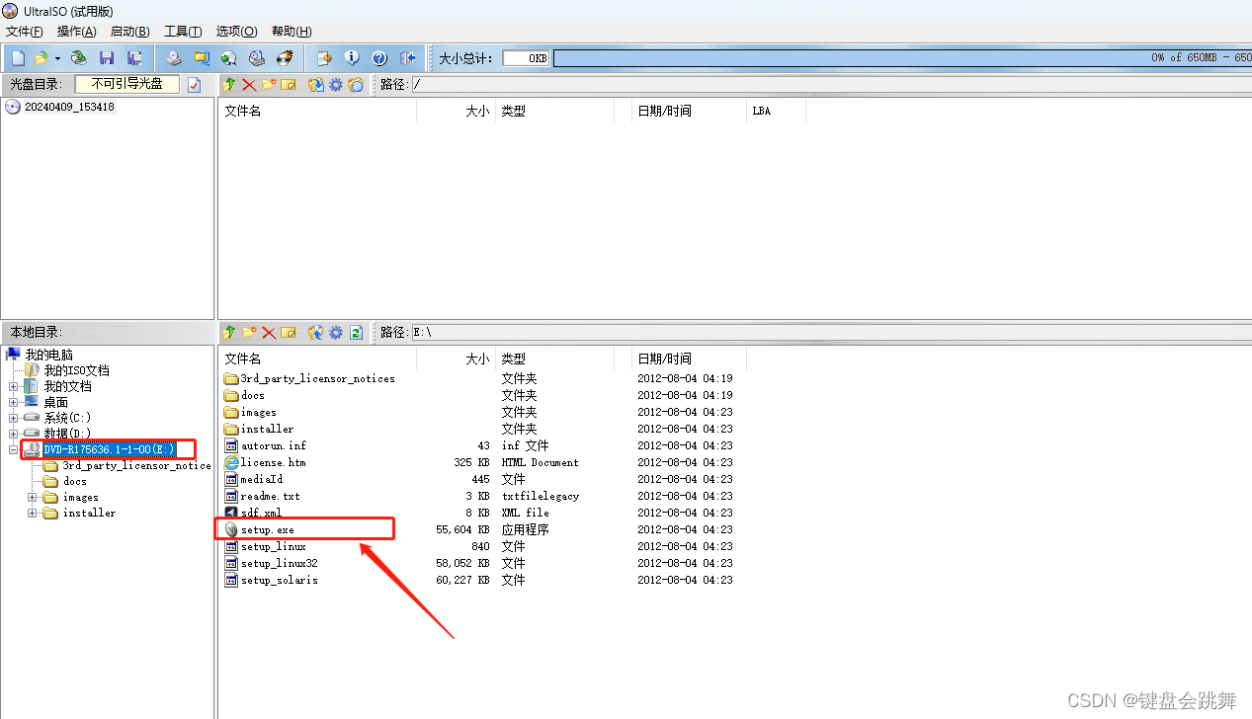Image resolution: width=1252 pixels, height=719 pixels.
Task: Expand the images folder in the tree
Action: [33, 497]
